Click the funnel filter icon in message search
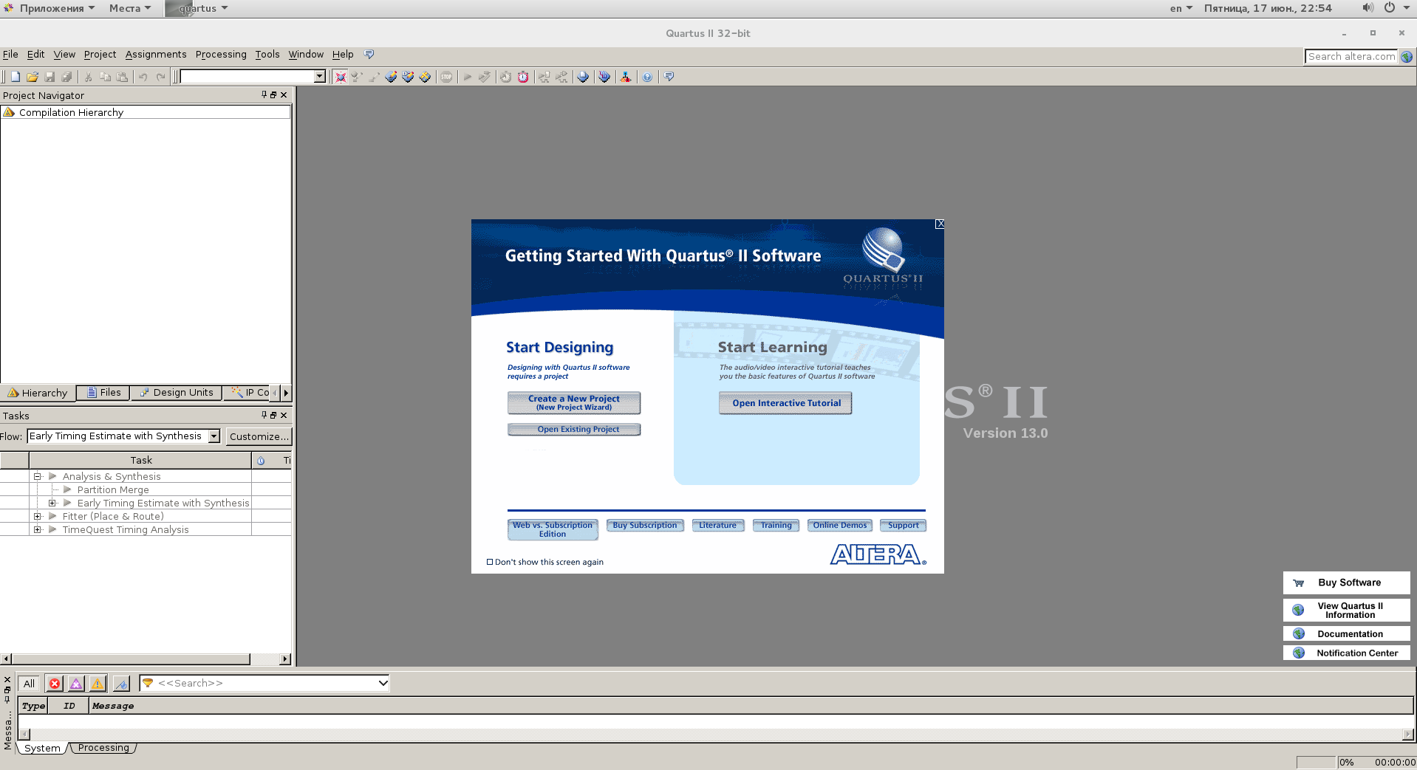1417x770 pixels. pyautogui.click(x=148, y=683)
